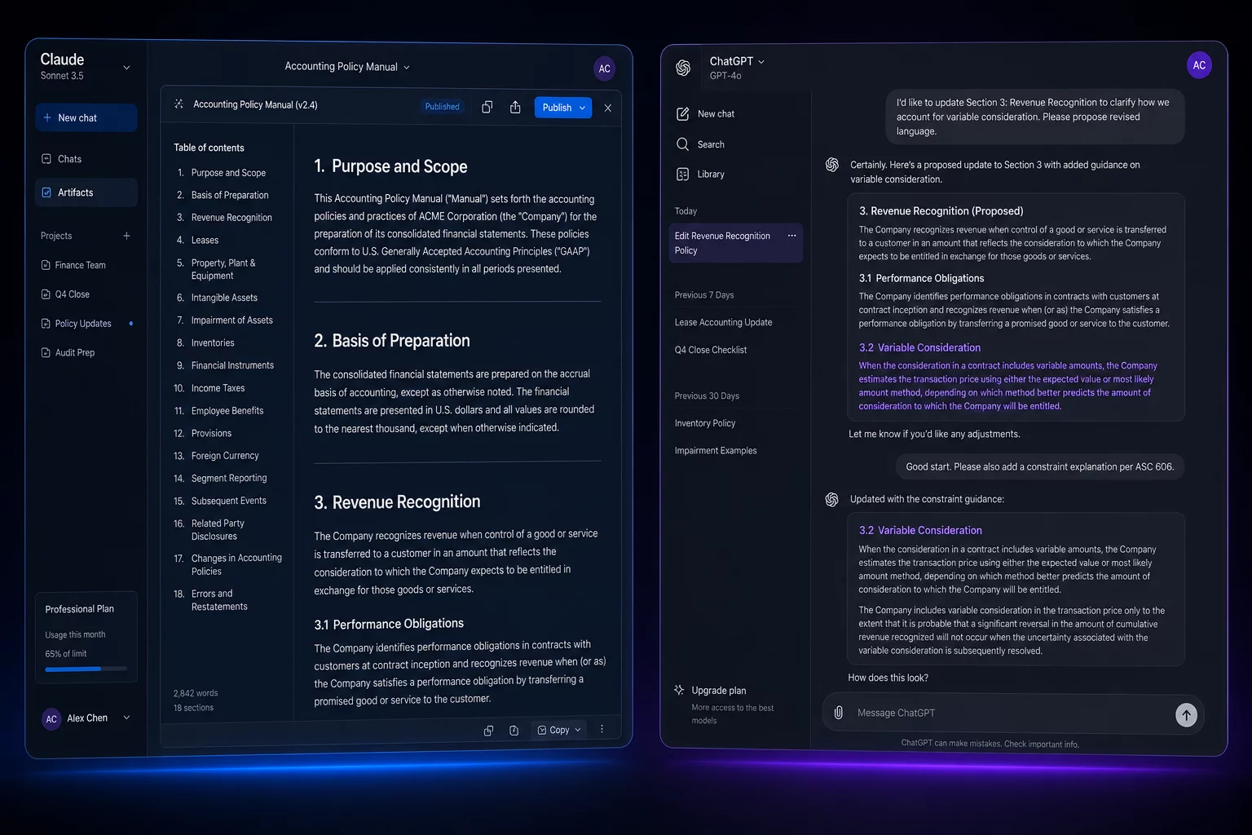Click the duplicate icon in artifact bottom toolbar
The width and height of the screenshot is (1252, 835).
point(488,731)
